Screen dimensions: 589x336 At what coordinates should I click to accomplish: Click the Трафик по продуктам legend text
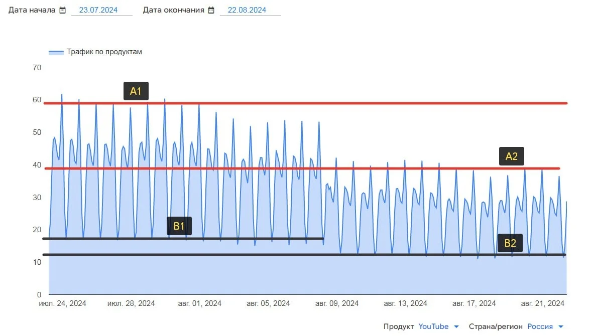pos(104,52)
